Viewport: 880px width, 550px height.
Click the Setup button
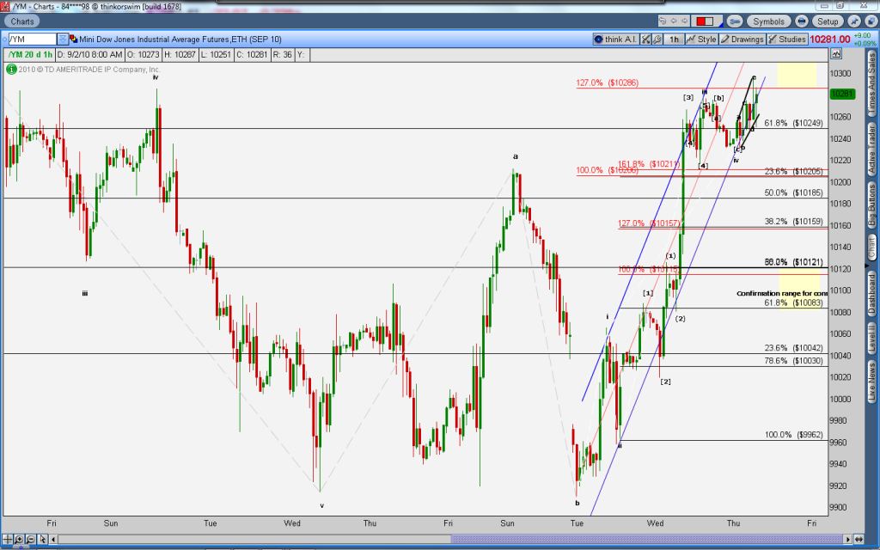(828, 21)
